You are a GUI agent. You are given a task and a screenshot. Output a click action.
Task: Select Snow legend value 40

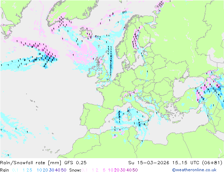(x=129, y=170)
